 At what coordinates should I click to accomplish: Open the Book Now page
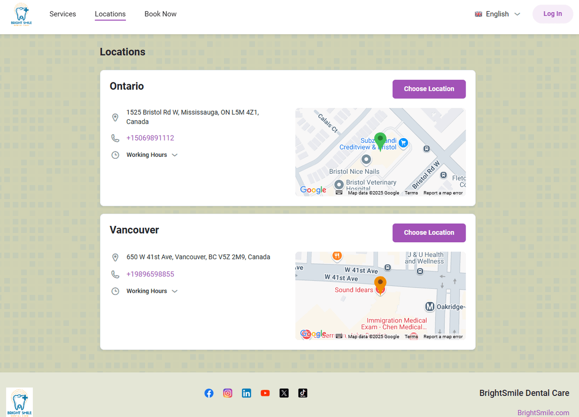tap(160, 14)
